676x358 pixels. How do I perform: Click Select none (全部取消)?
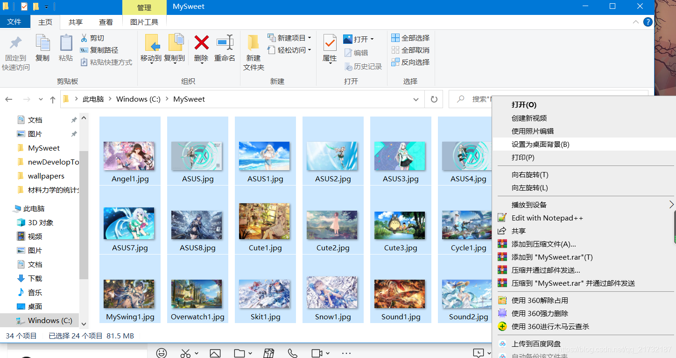(410, 50)
